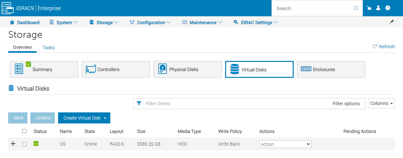Click the RAID-5 layout cell
Image resolution: width=403 pixels, height=158 pixels.
point(117,144)
